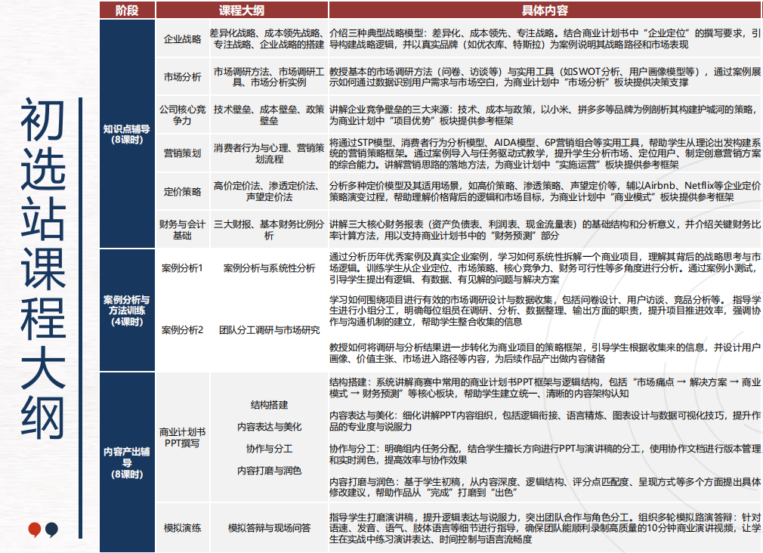
Task: Click the 企业战略 course cell
Action: pos(183,39)
